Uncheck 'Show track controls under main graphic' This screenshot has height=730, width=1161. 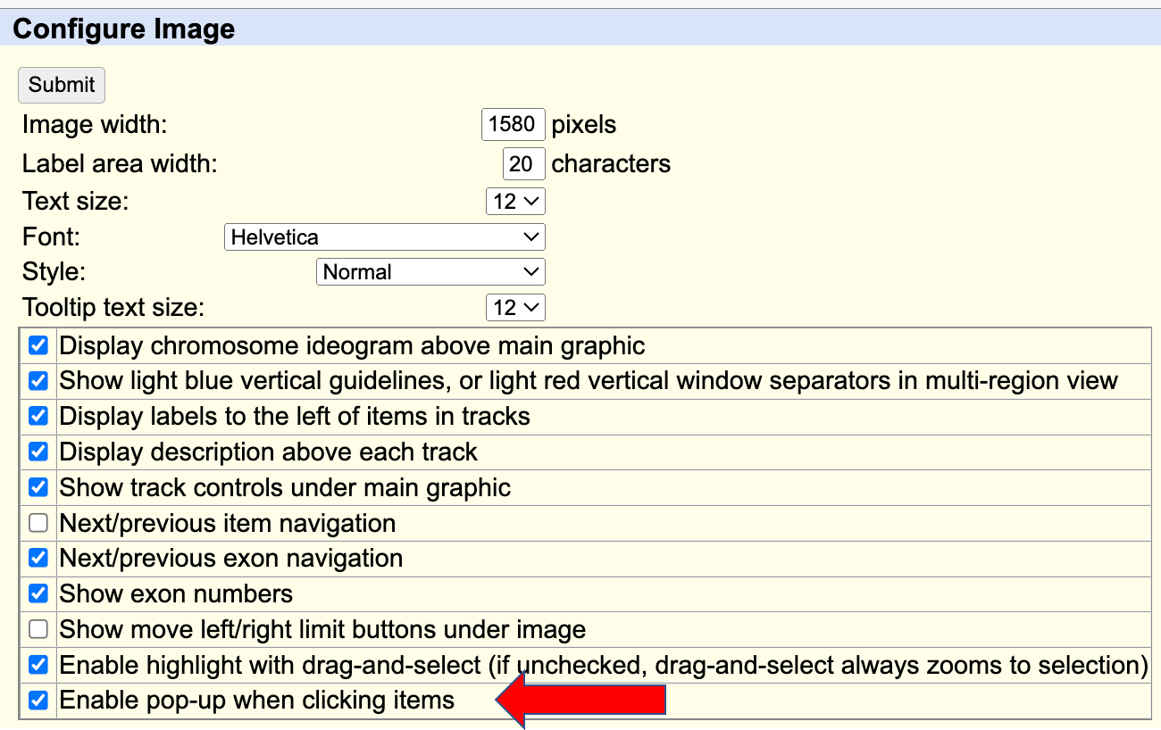coord(37,487)
